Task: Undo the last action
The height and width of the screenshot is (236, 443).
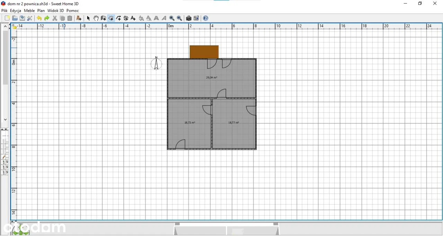Action: click(x=39, y=18)
